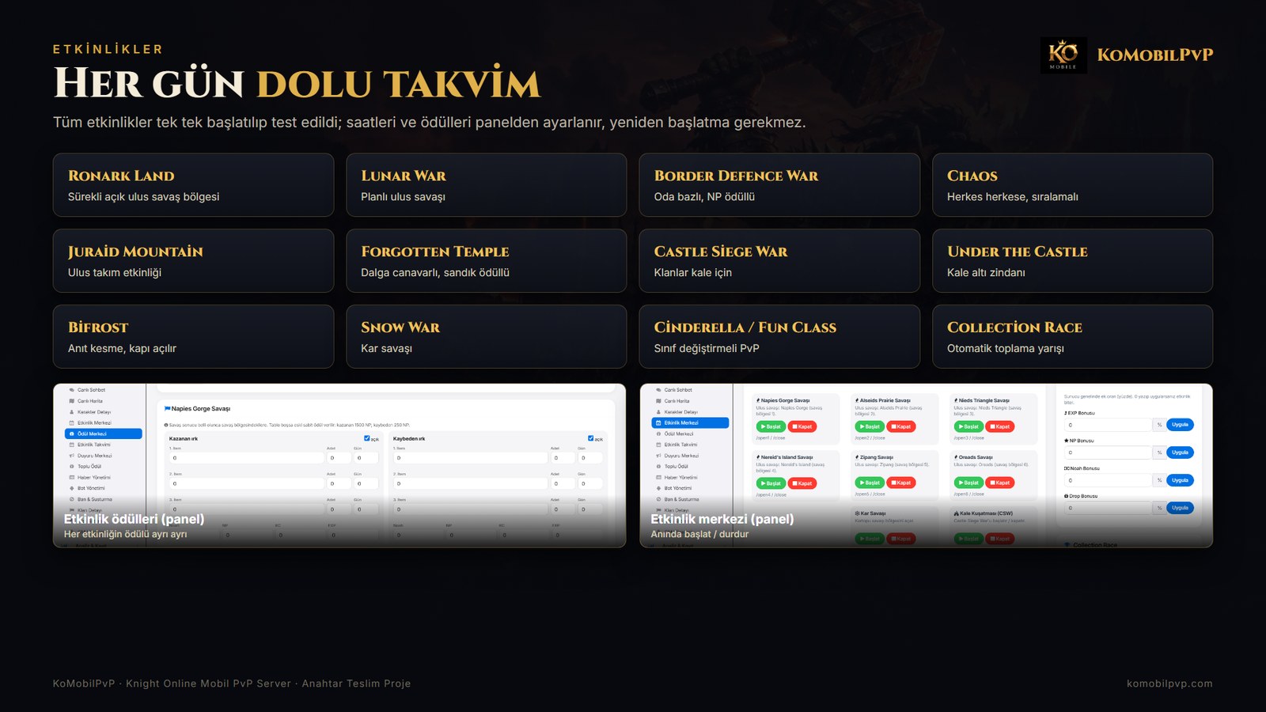Click Canlı Harita map icon in rewards panel sidebar
The image size is (1266, 712).
(72, 401)
